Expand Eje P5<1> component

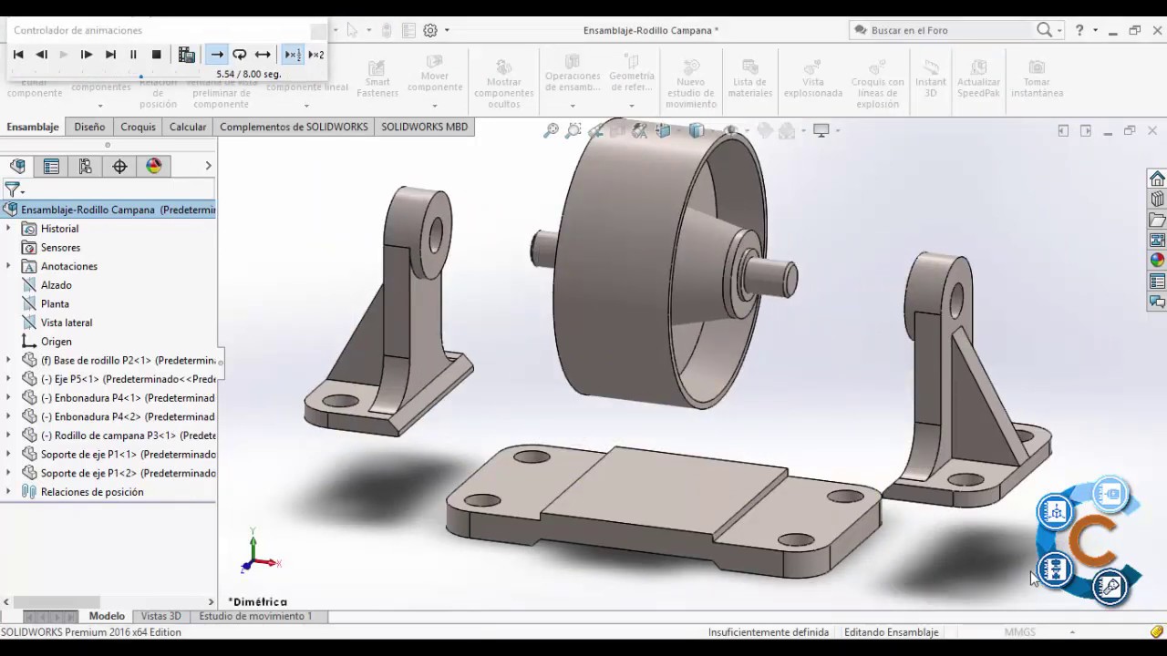[8, 379]
